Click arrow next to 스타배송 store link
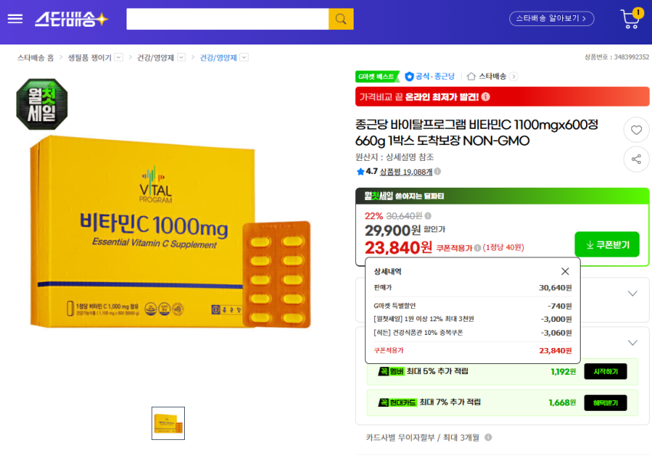 tap(514, 77)
